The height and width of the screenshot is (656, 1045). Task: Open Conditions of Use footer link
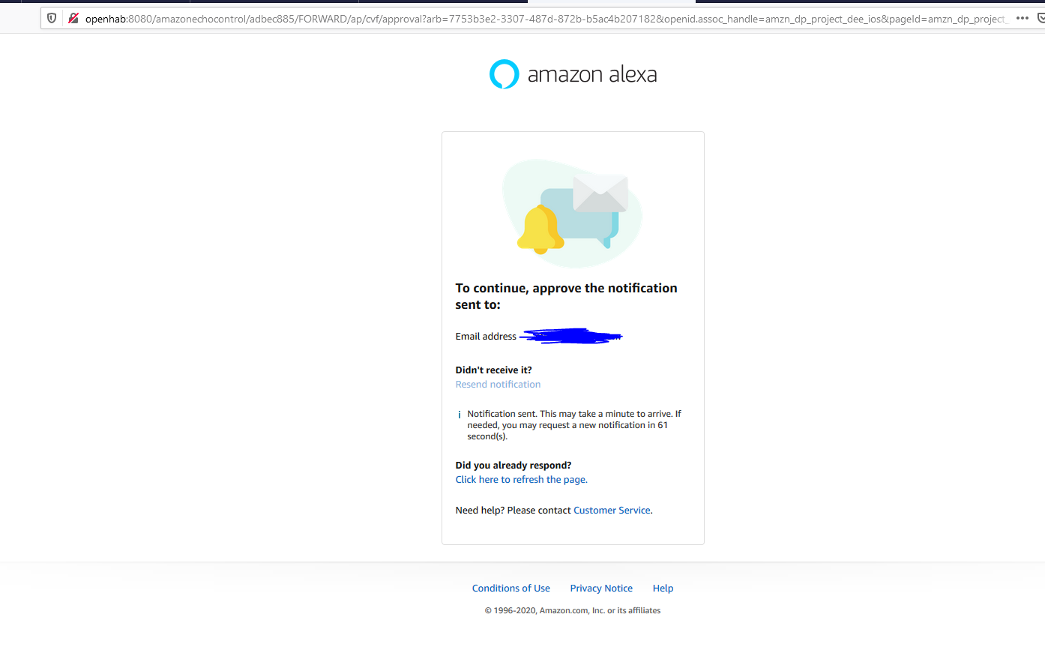tap(511, 589)
